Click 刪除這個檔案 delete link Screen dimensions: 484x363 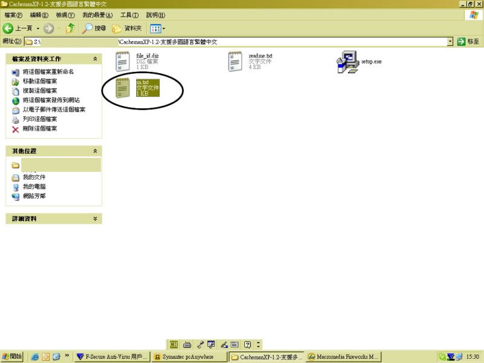[40, 128]
